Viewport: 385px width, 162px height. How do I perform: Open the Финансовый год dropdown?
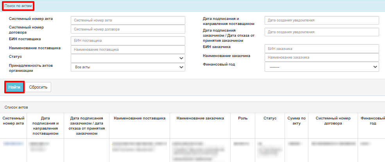[x=322, y=67]
